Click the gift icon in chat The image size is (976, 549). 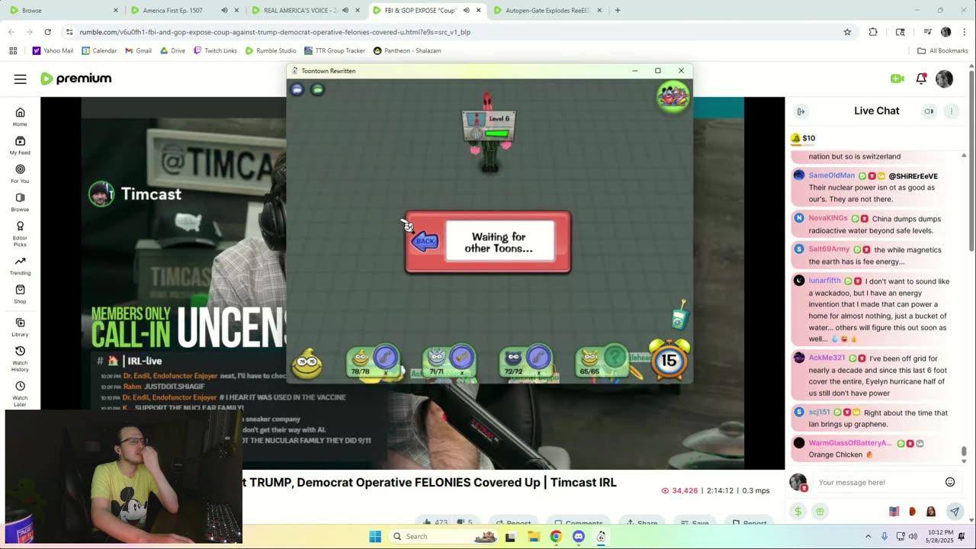[820, 511]
